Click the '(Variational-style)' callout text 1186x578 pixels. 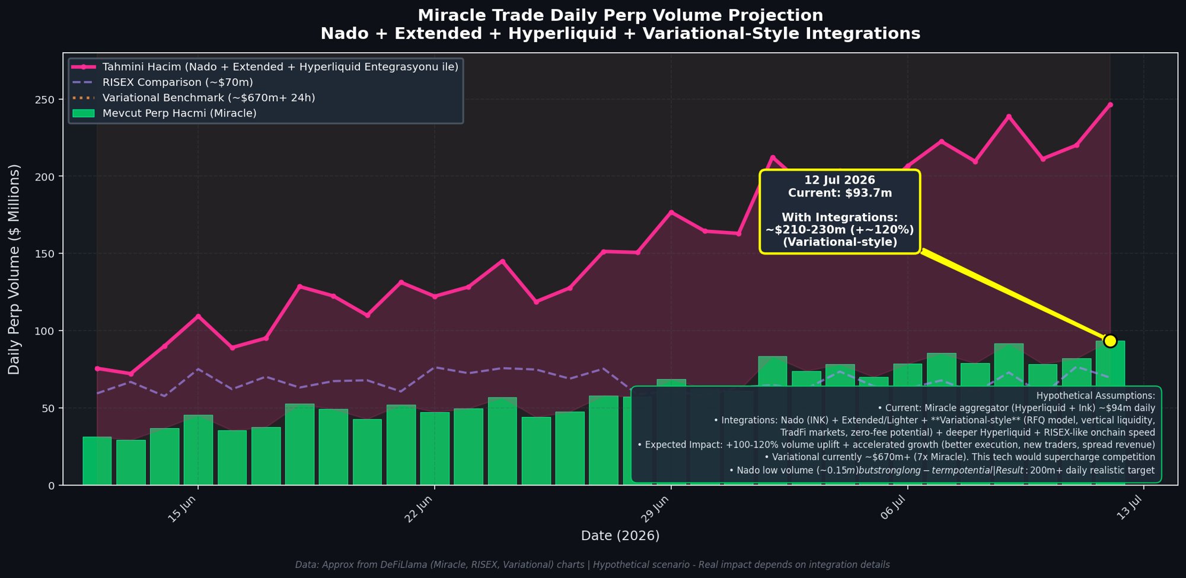[840, 242]
